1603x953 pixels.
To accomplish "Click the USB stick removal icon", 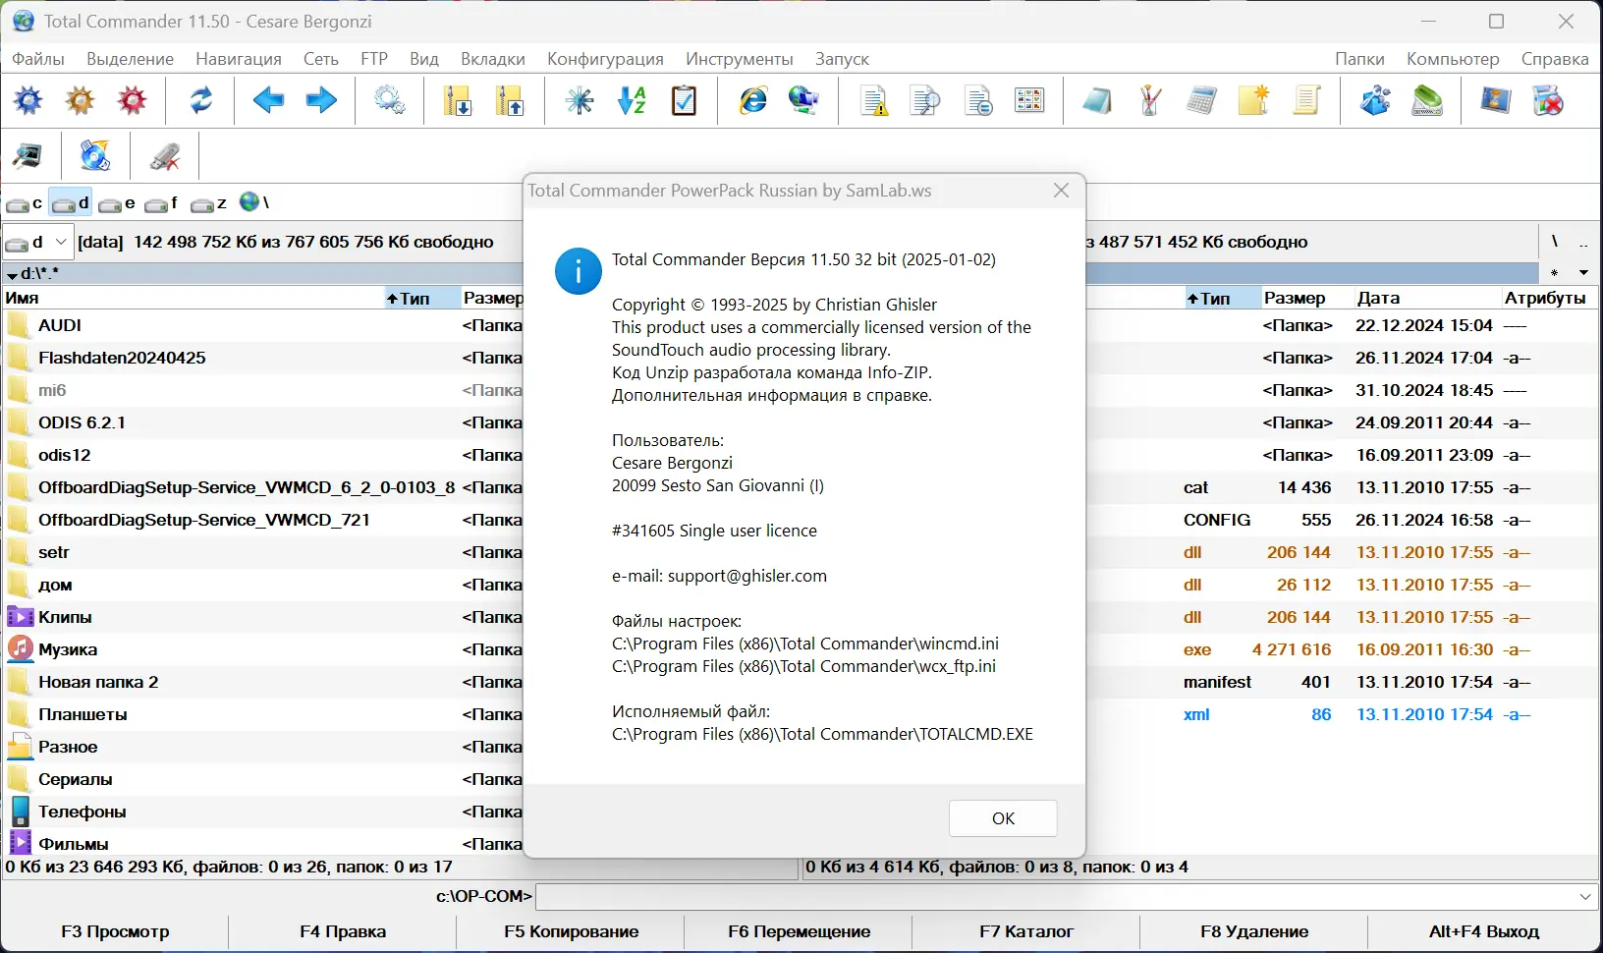I will 164,155.
